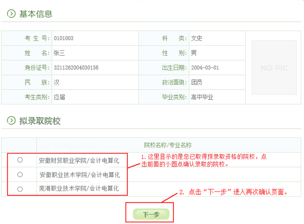Click the 身份证号 field label

point(37,67)
